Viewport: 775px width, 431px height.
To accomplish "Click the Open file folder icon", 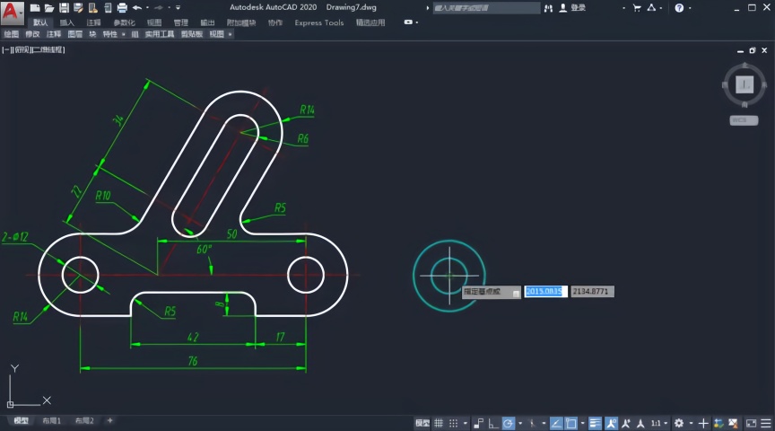I will 49,8.
